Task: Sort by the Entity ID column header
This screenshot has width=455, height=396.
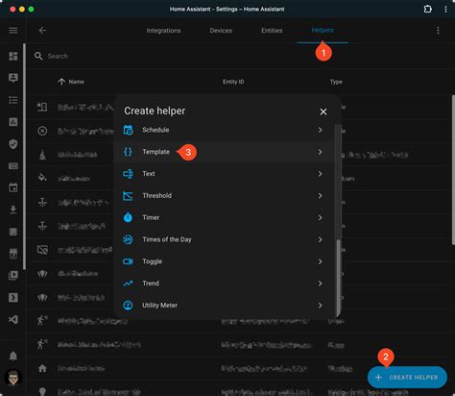Action: tap(233, 82)
